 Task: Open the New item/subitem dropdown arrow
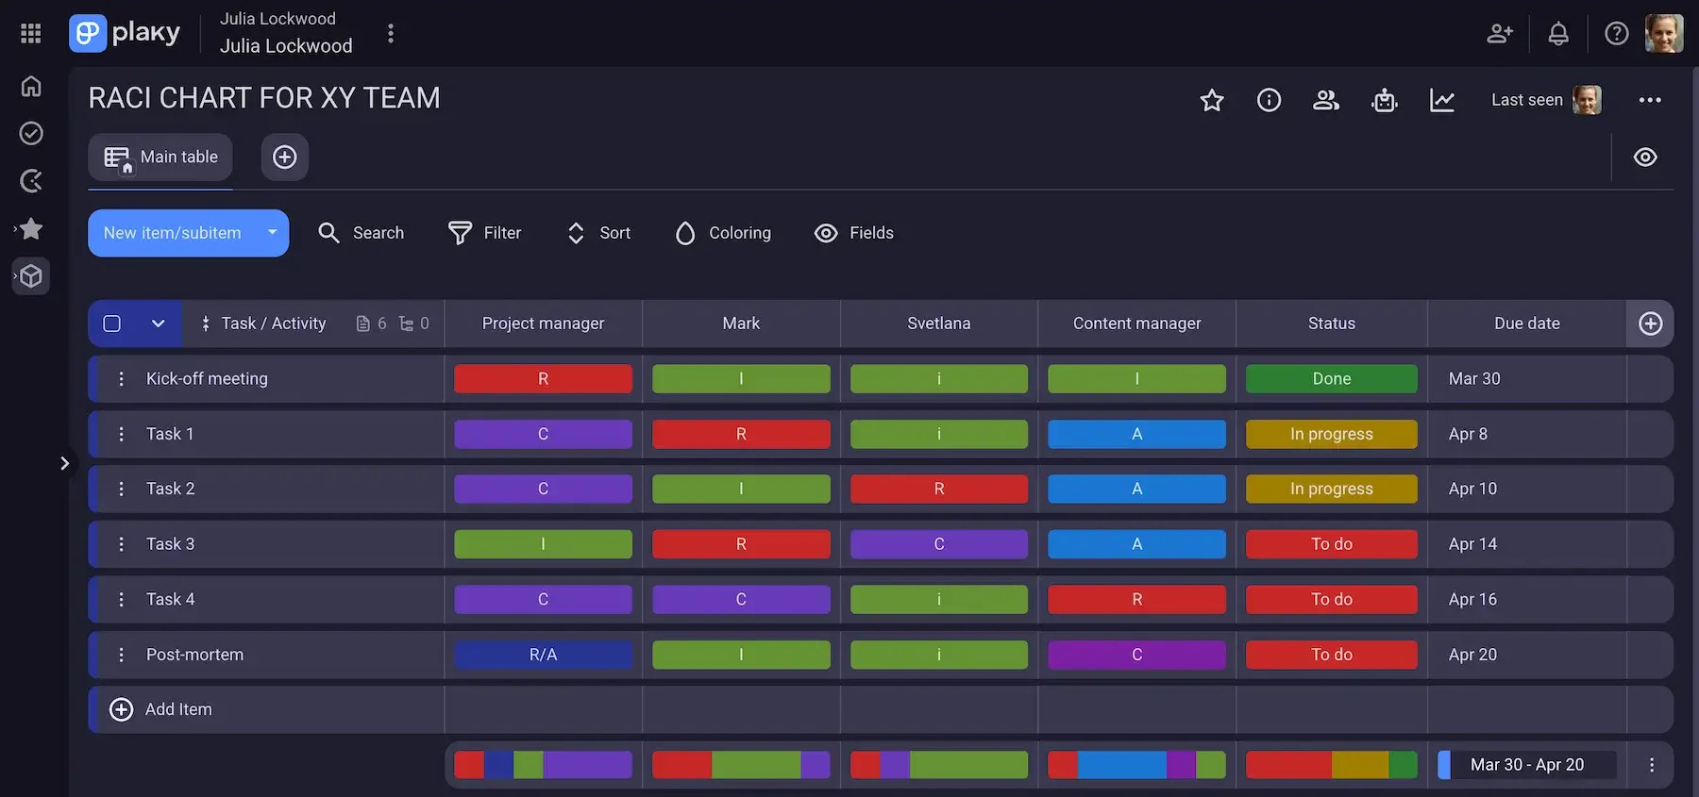(x=272, y=233)
